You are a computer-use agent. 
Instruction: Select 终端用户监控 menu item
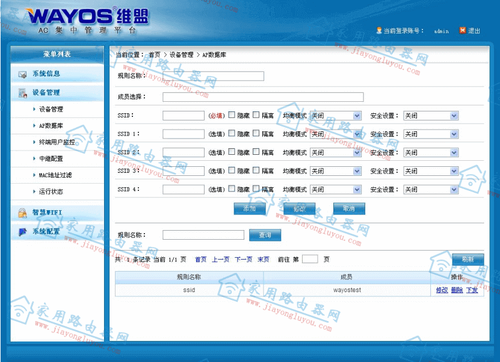pos(57,142)
